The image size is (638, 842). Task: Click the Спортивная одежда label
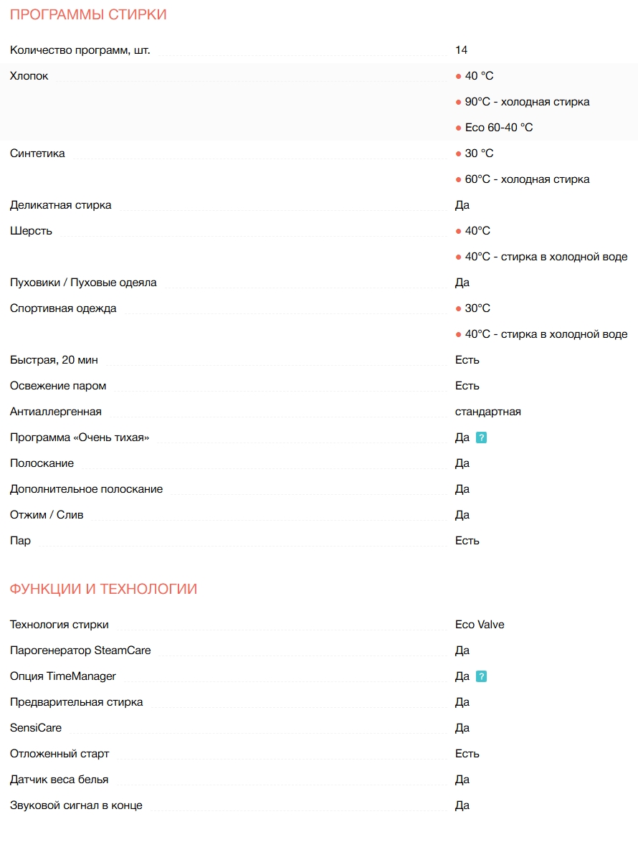click(x=63, y=308)
